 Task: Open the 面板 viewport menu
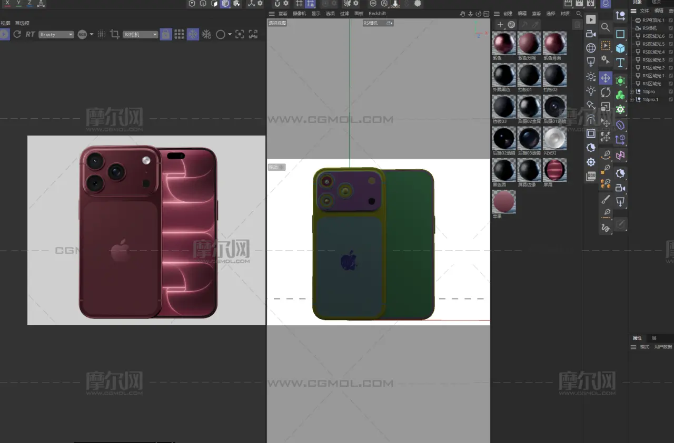pos(359,14)
